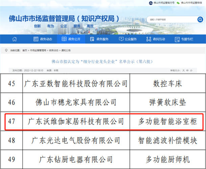Click the article title about 细分行业龙头企业

click(x=102, y=62)
